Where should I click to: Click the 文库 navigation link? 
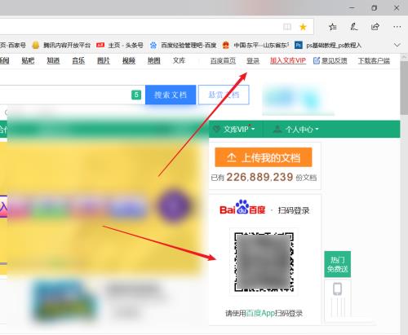[179, 60]
